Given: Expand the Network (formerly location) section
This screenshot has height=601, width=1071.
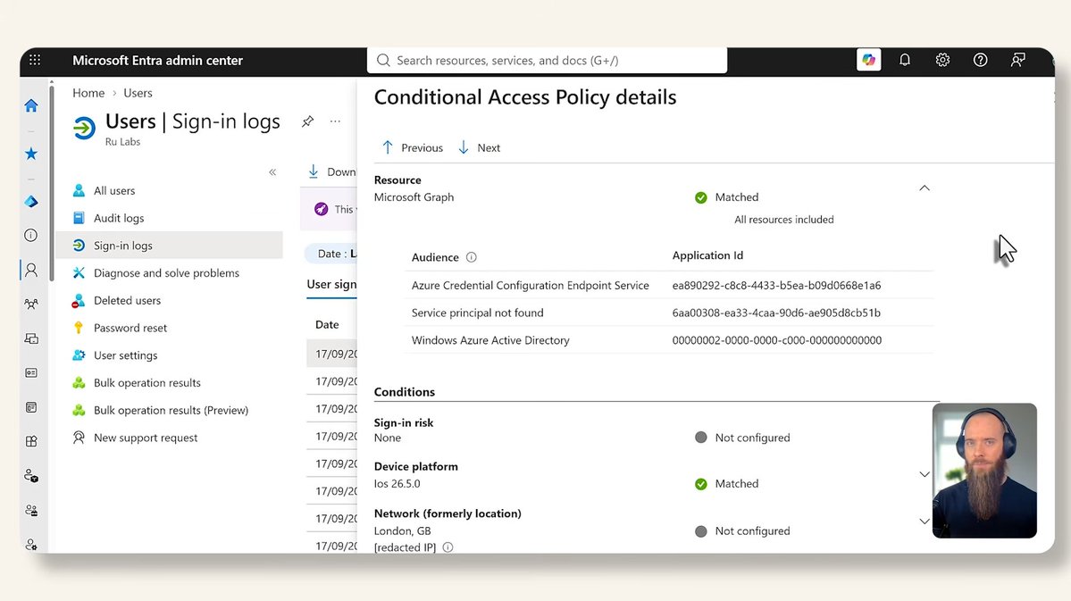Looking at the screenshot, I should click(925, 522).
